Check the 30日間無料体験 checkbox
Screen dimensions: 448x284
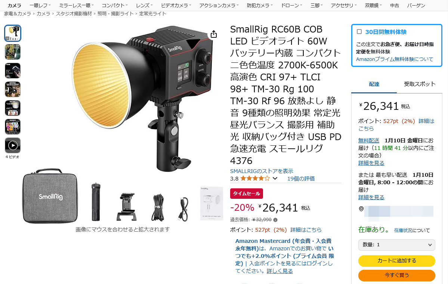coord(359,32)
